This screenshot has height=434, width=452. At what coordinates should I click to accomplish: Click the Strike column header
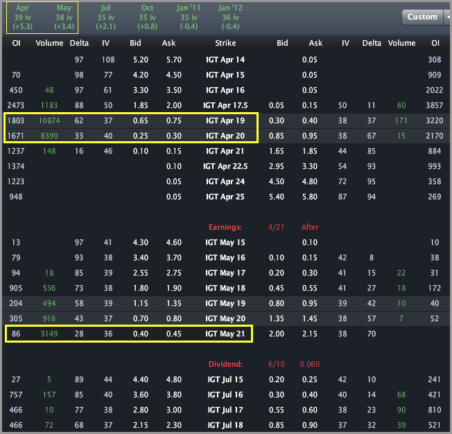pos(225,43)
